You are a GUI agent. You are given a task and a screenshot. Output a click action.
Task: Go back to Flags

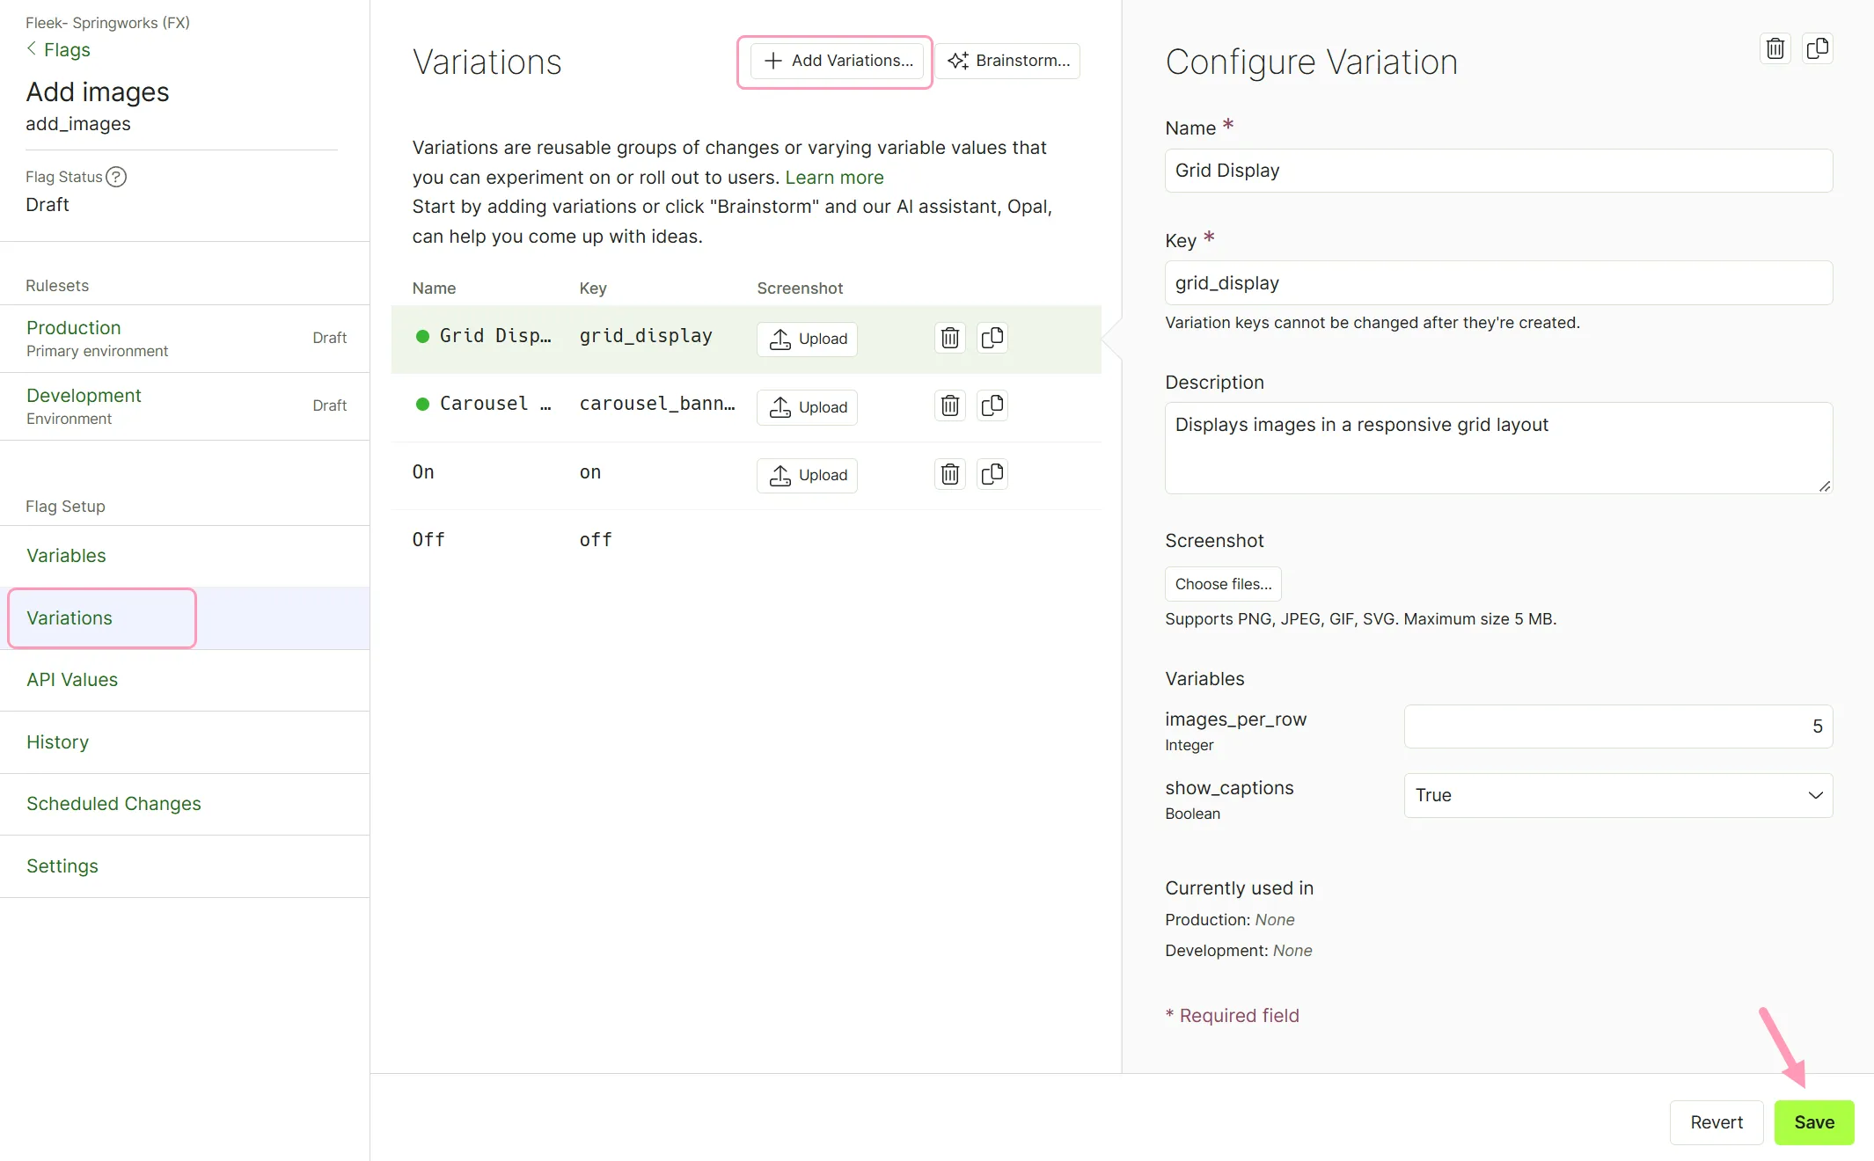tap(58, 49)
